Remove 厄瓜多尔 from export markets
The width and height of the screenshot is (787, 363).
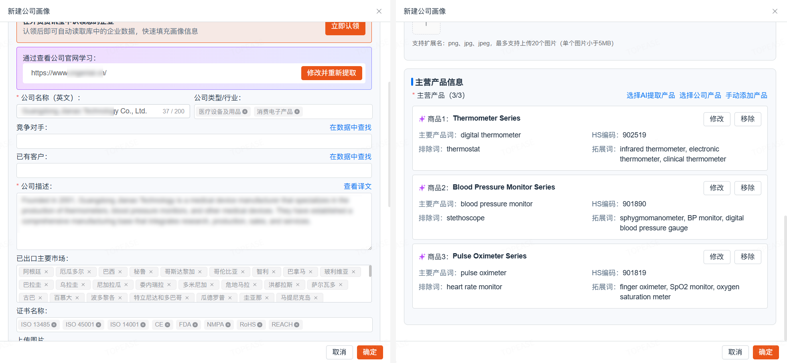pos(89,272)
